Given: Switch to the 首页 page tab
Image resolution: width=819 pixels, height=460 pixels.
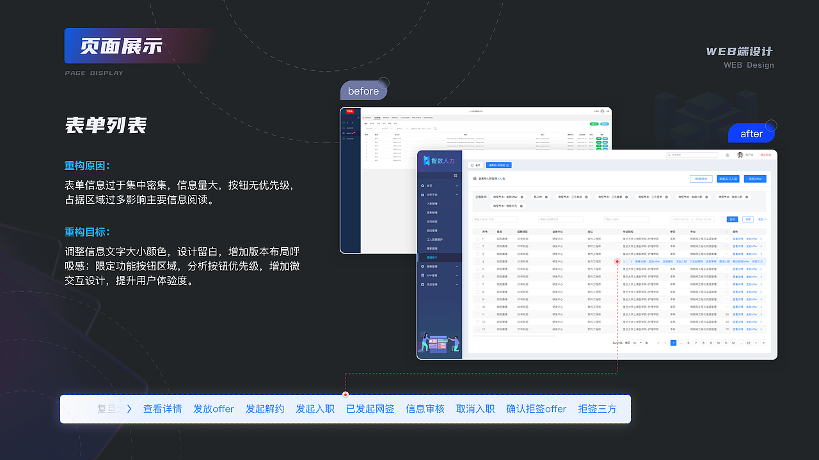Looking at the screenshot, I should (475, 165).
